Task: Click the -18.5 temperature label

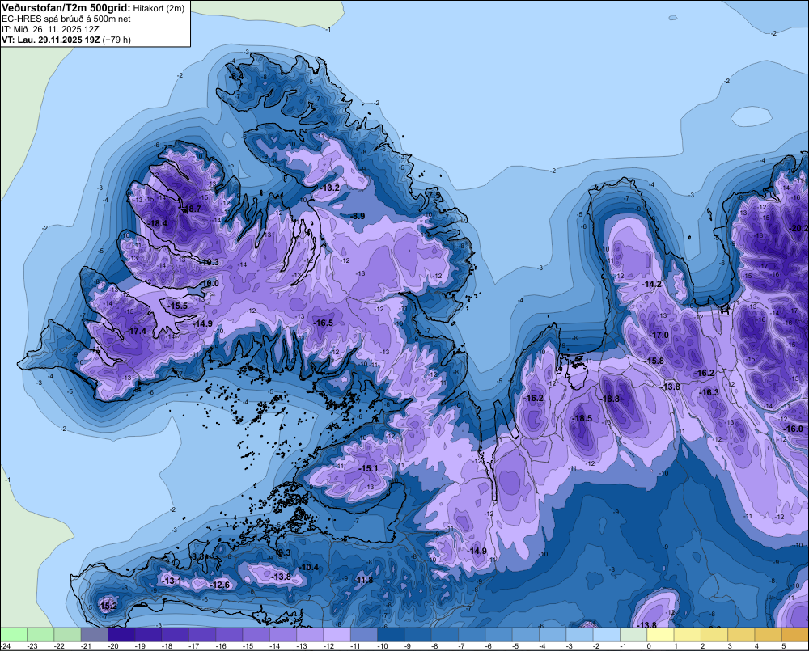Action: point(582,418)
